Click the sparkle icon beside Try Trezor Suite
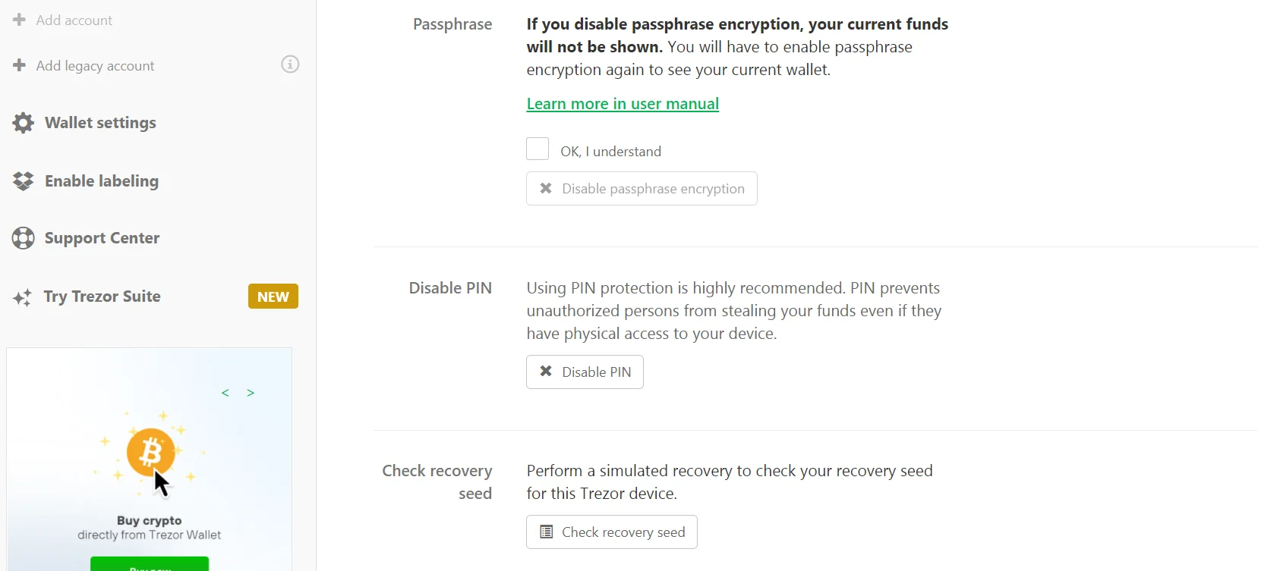1280x571 pixels. [x=23, y=297]
